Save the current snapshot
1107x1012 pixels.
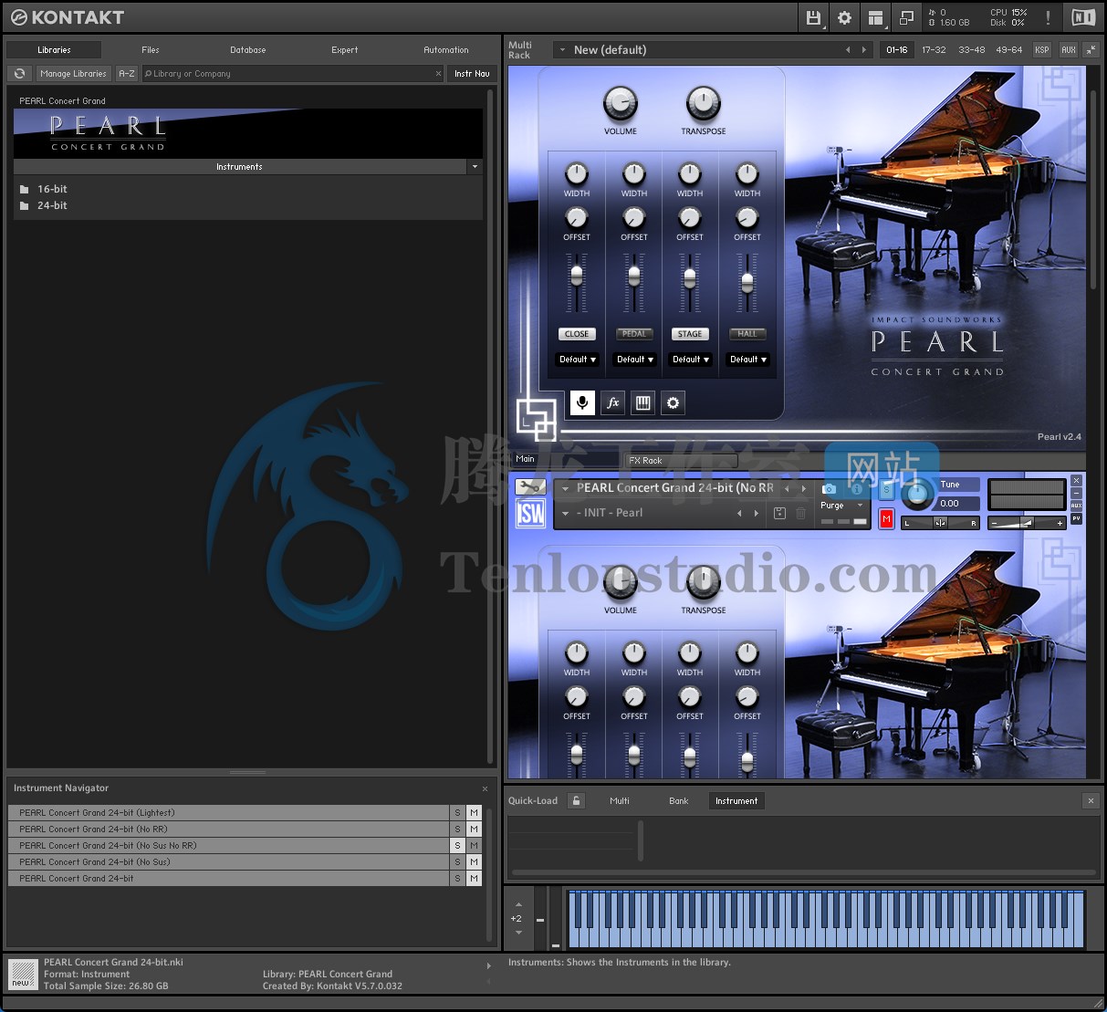tap(779, 513)
